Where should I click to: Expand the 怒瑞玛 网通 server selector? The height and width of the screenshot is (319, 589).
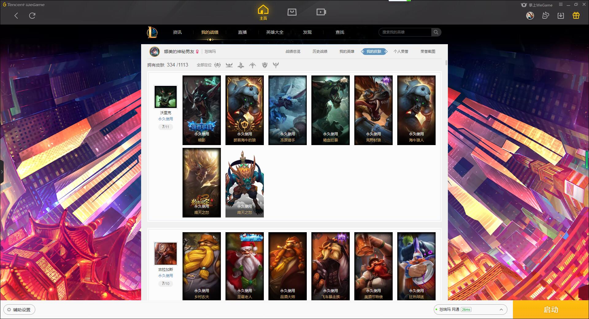470,309
